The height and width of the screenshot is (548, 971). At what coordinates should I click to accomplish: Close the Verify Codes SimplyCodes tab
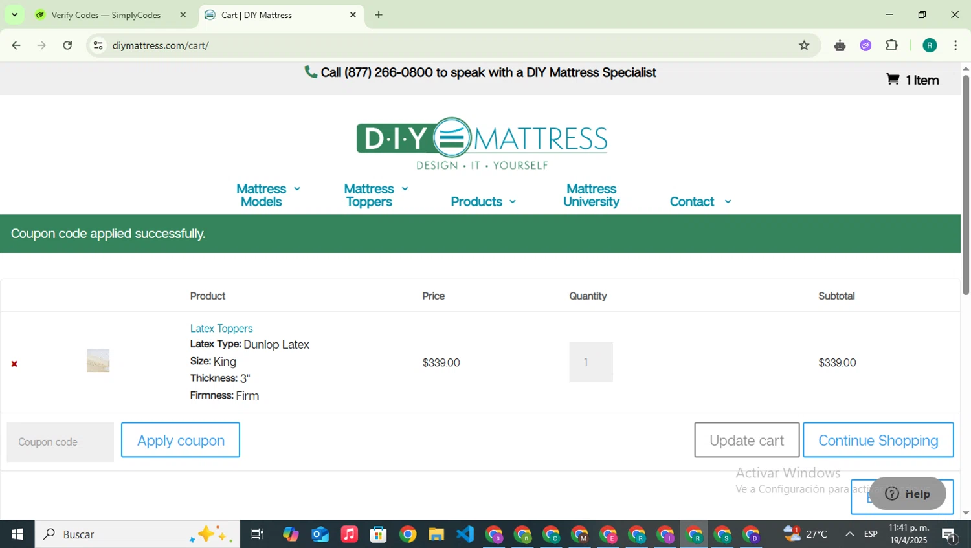[x=183, y=15]
